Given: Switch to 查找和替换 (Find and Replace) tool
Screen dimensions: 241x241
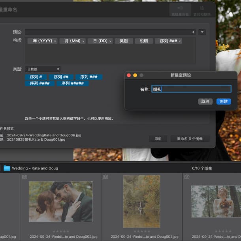Looking at the screenshot, I should coord(201,10).
